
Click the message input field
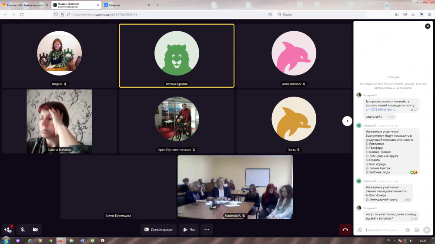pyautogui.click(x=384, y=230)
